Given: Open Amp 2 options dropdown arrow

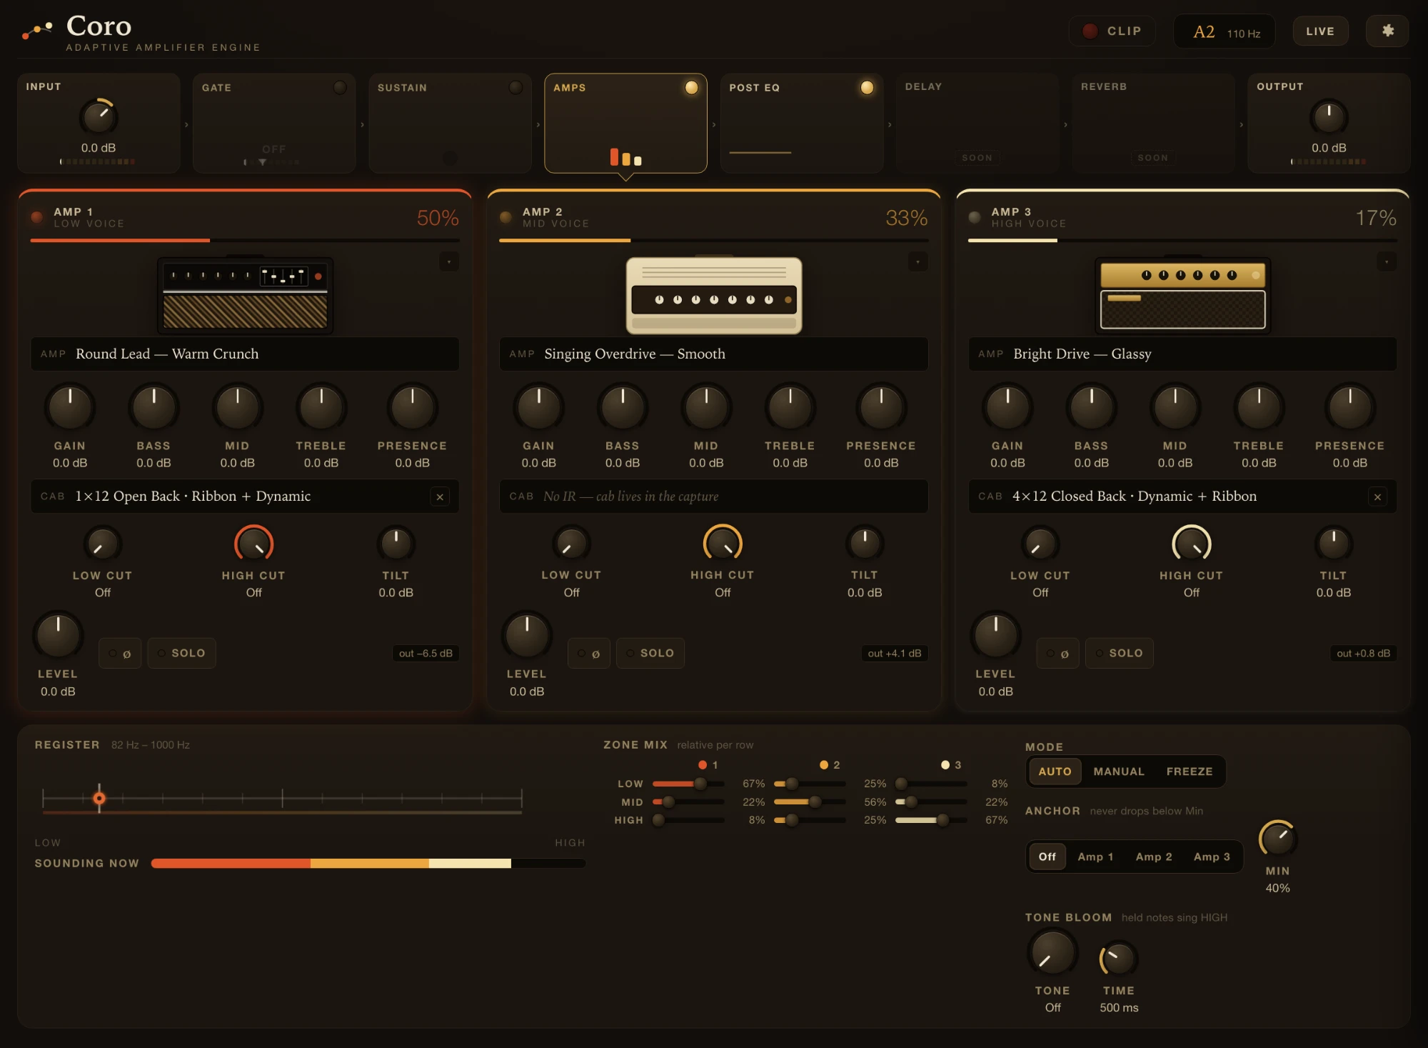Looking at the screenshot, I should coord(917,261).
